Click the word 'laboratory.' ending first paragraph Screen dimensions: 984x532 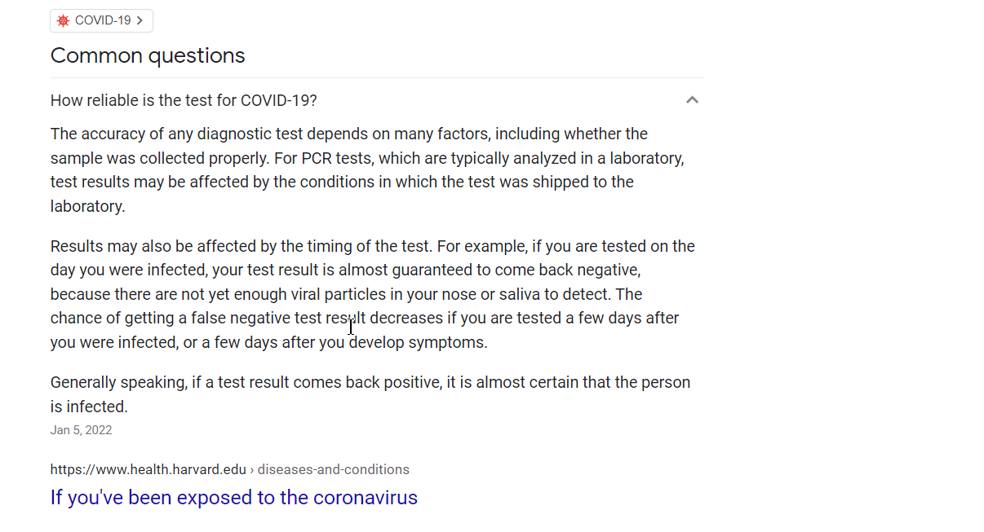(88, 206)
